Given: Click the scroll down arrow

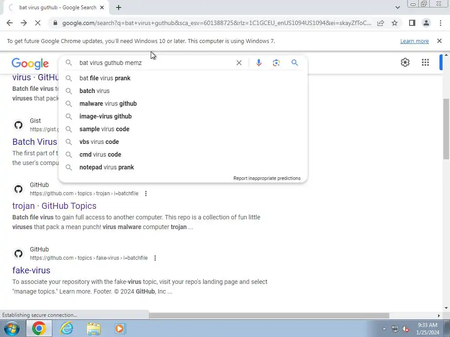Looking at the screenshot, I should pyautogui.click(x=446, y=308).
